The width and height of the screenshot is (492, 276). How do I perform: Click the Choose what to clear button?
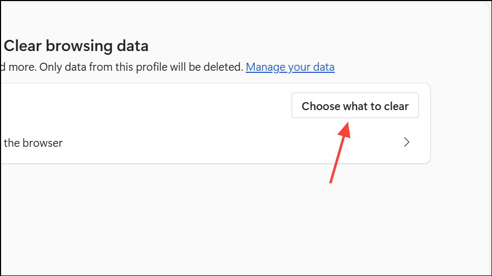click(x=355, y=106)
